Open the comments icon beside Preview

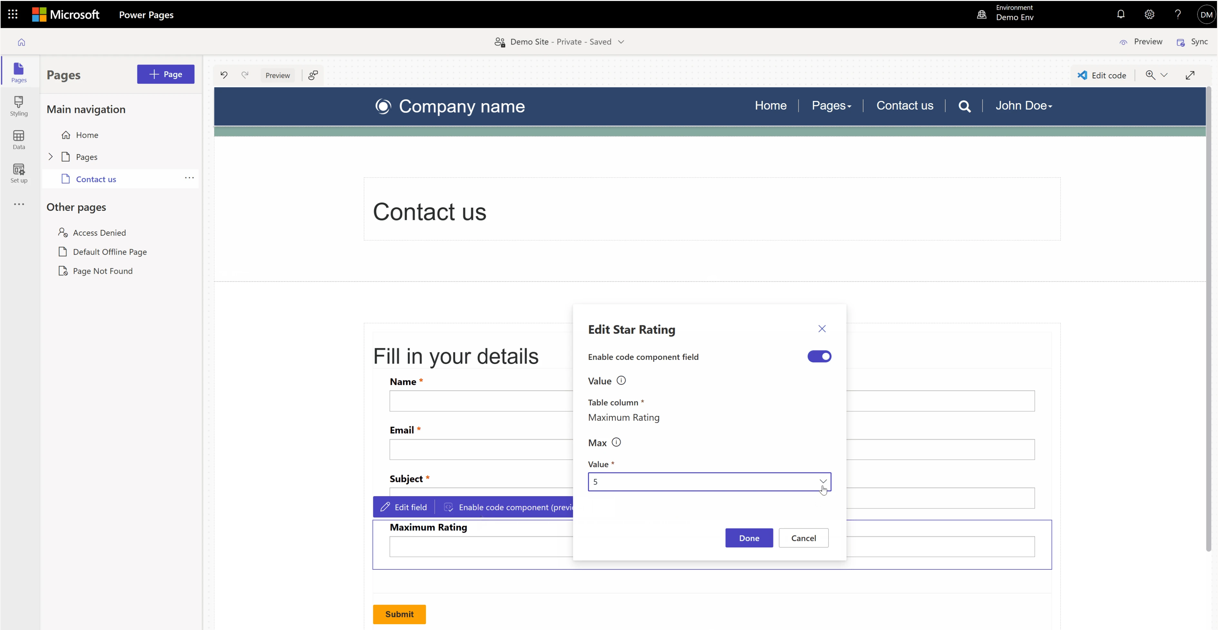pyautogui.click(x=313, y=75)
